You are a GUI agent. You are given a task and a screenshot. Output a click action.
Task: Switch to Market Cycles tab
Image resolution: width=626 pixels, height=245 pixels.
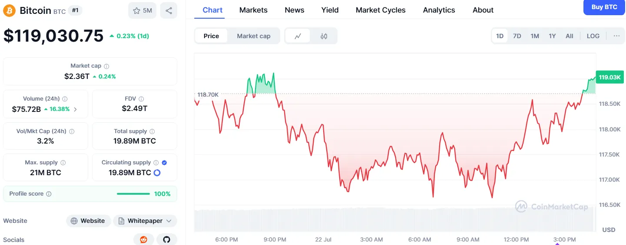(x=380, y=10)
